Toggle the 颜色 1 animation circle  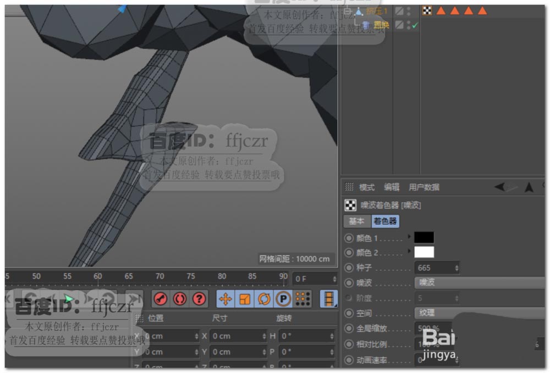[349, 238]
